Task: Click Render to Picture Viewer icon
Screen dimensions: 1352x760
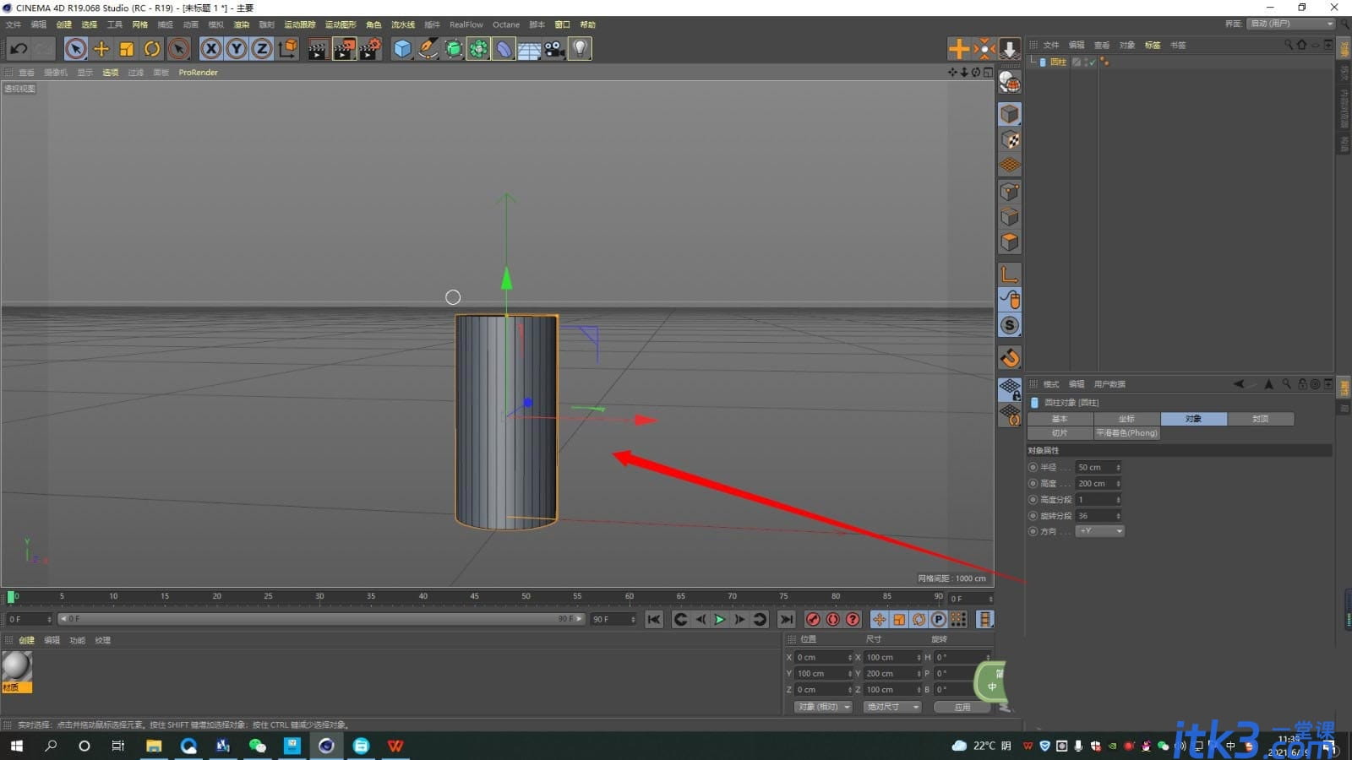Action: click(344, 49)
